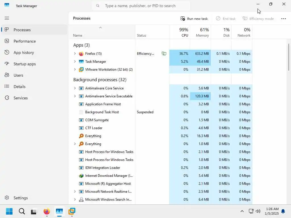The width and height of the screenshot is (291, 218).
Task: Click the Services puzzle icon
Action: tap(7, 98)
